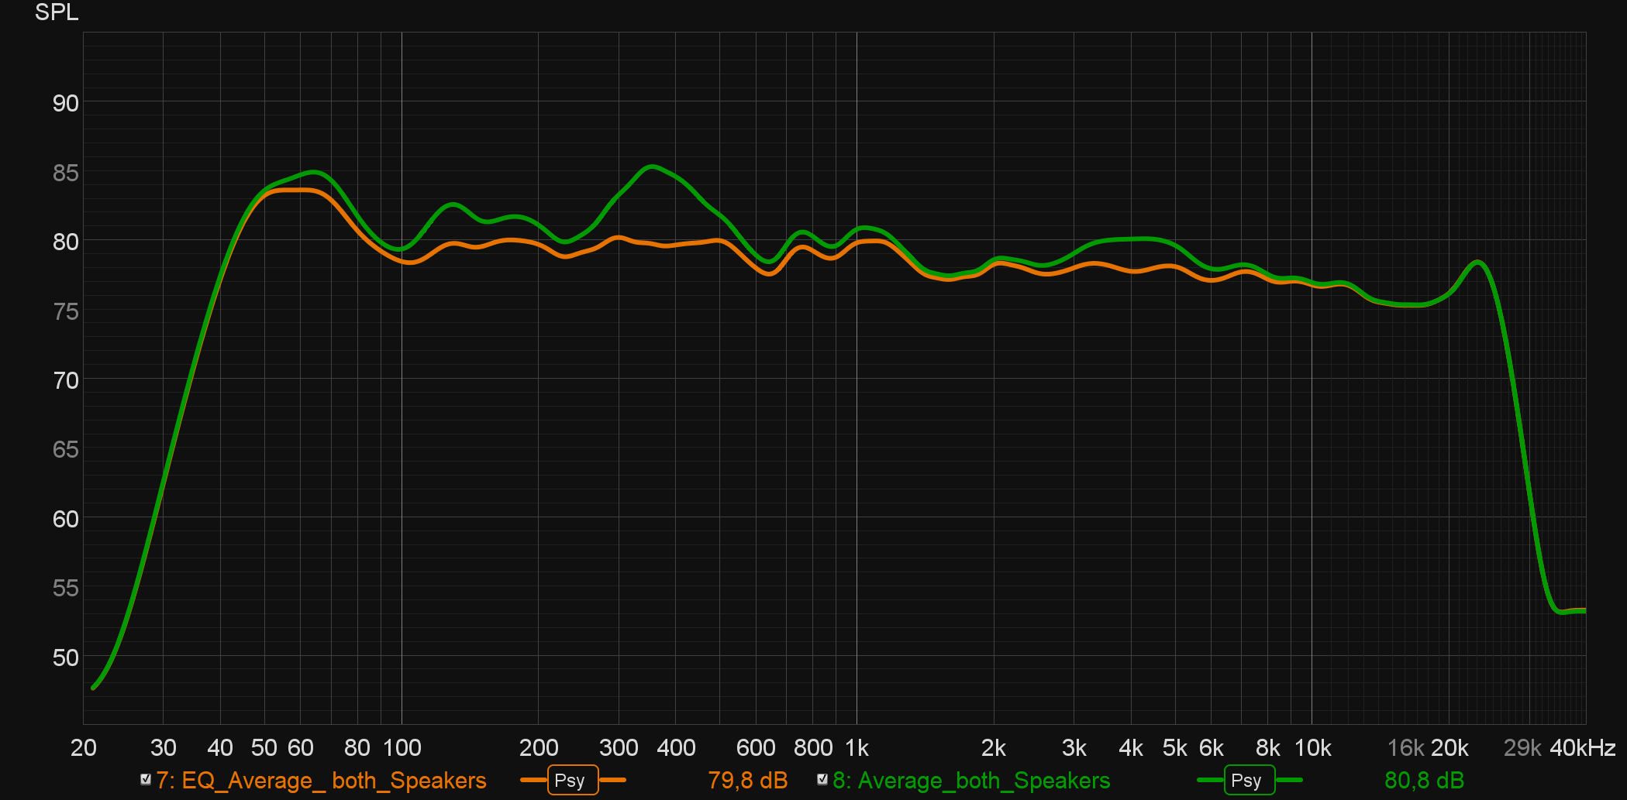The width and height of the screenshot is (1627, 800).
Task: Click the green Psy smoothing button
Action: pyautogui.click(x=1250, y=780)
